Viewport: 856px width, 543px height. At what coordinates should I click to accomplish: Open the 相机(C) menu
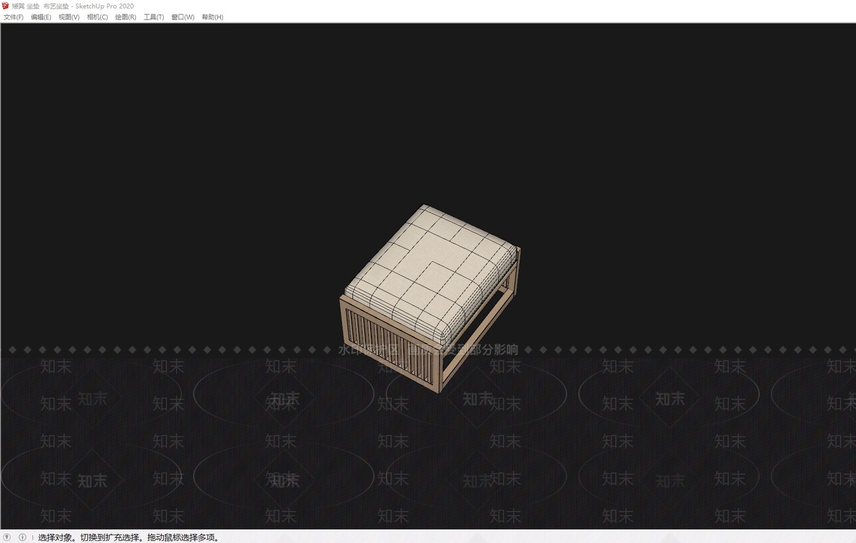(x=97, y=17)
